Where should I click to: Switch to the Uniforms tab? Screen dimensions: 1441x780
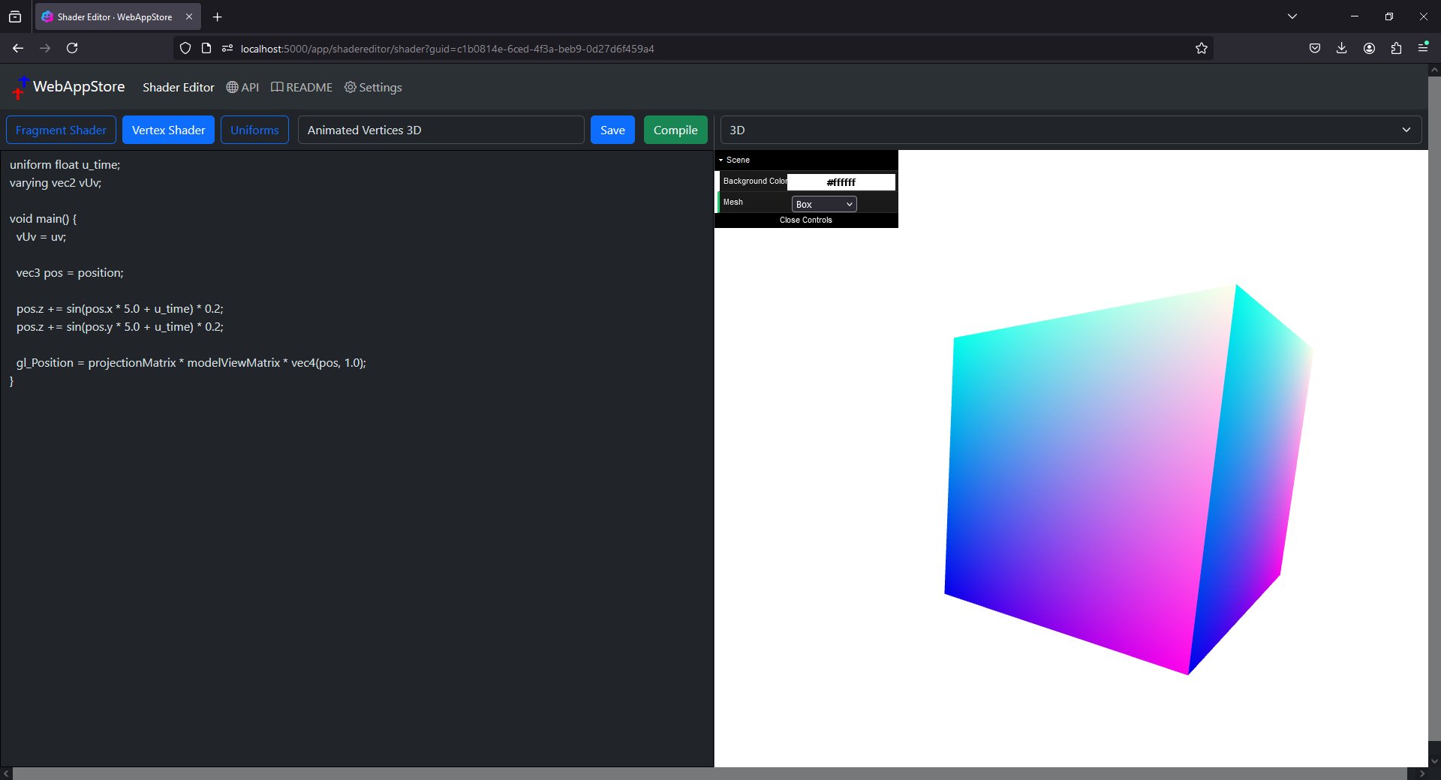(x=254, y=130)
